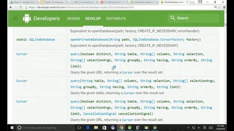Screen dimensions: 234x131
Task: Click the magnifier icon in the Search box
Action: (173, 18)
